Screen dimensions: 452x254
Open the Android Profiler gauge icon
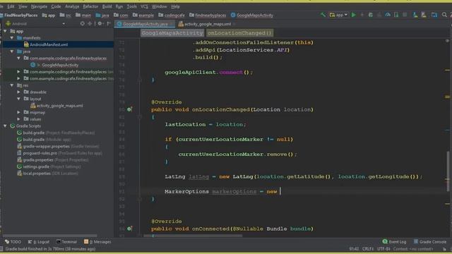pyautogui.click(x=388, y=15)
